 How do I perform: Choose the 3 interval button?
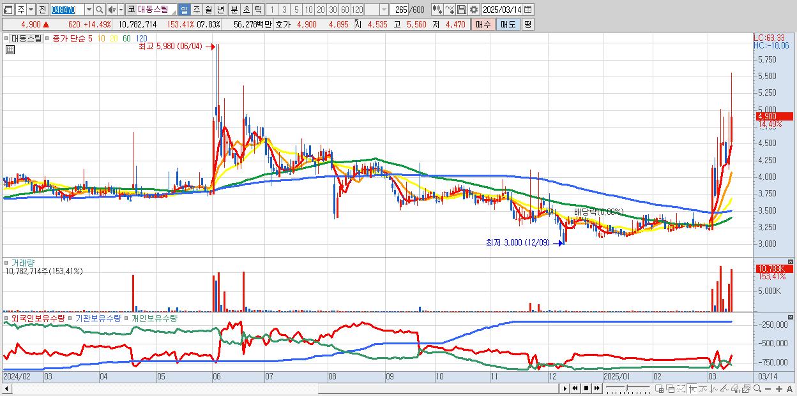(x=284, y=10)
